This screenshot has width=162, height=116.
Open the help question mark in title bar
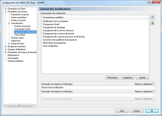149,2
